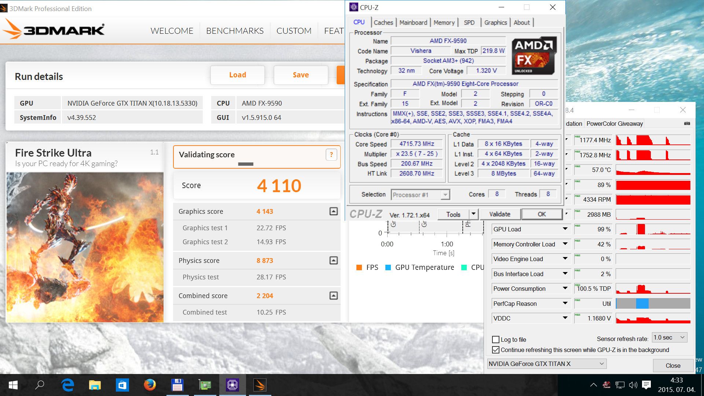Image resolution: width=704 pixels, height=396 pixels.
Task: Click the GPU Tweak tray icon
Action: click(x=607, y=385)
